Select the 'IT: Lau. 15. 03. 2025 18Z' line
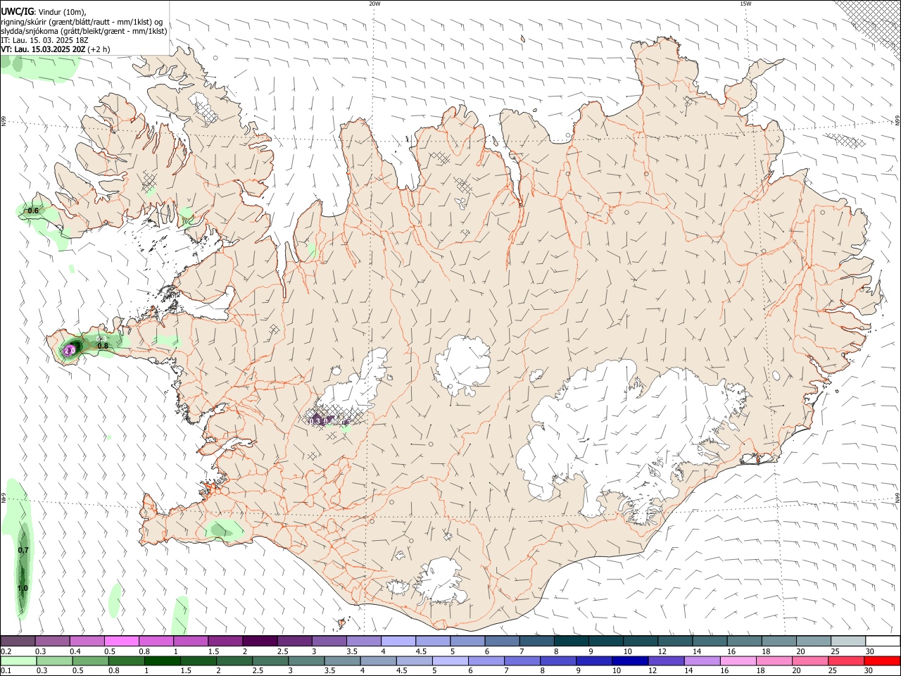The width and height of the screenshot is (901, 676). coord(44,40)
